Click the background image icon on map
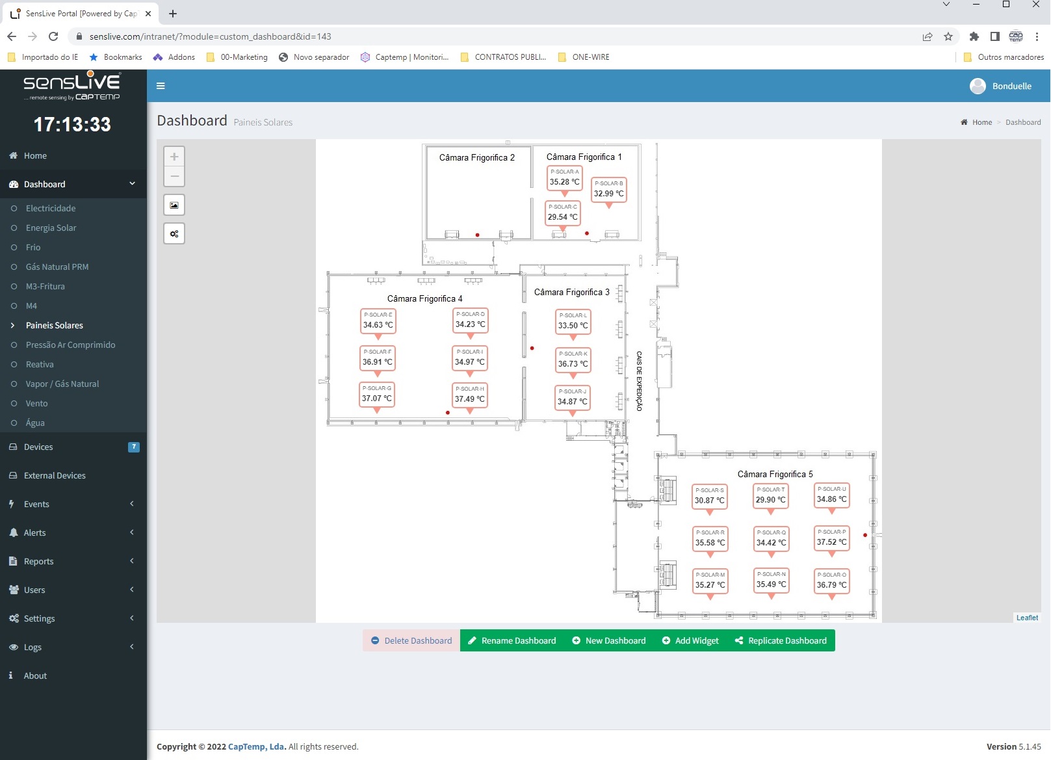The width and height of the screenshot is (1051, 760). click(174, 205)
